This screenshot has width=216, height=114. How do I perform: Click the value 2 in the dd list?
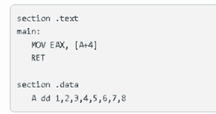(x=67, y=98)
